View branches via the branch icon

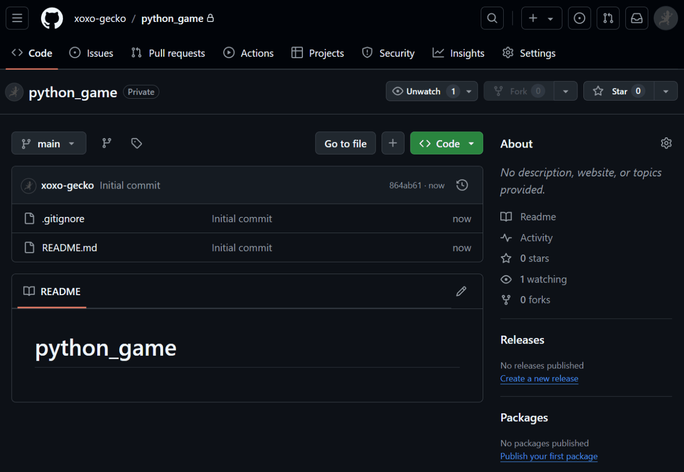coord(107,143)
